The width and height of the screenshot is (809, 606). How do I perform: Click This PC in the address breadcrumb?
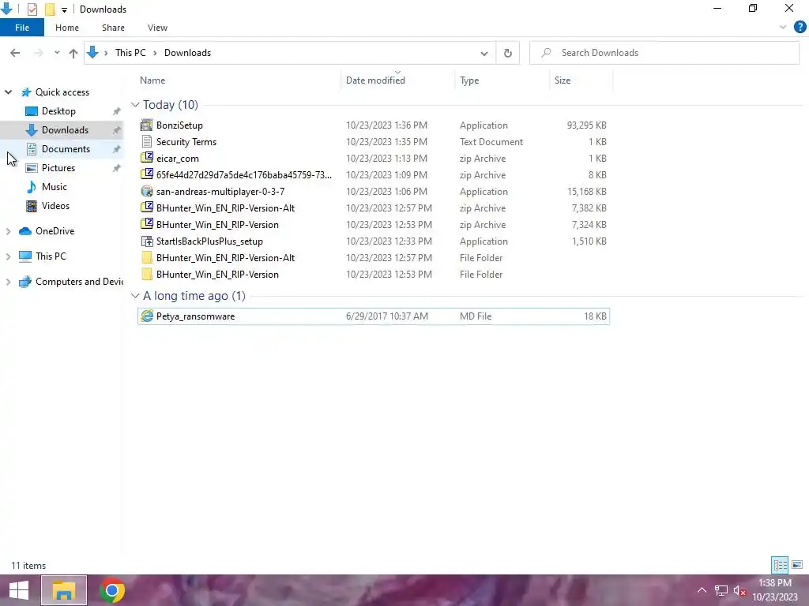[x=130, y=53]
